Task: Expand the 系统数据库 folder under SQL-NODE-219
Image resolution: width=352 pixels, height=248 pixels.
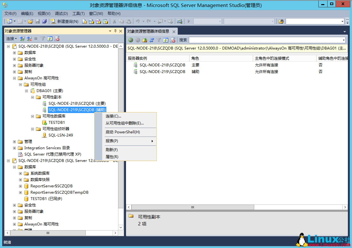Action: point(20,173)
